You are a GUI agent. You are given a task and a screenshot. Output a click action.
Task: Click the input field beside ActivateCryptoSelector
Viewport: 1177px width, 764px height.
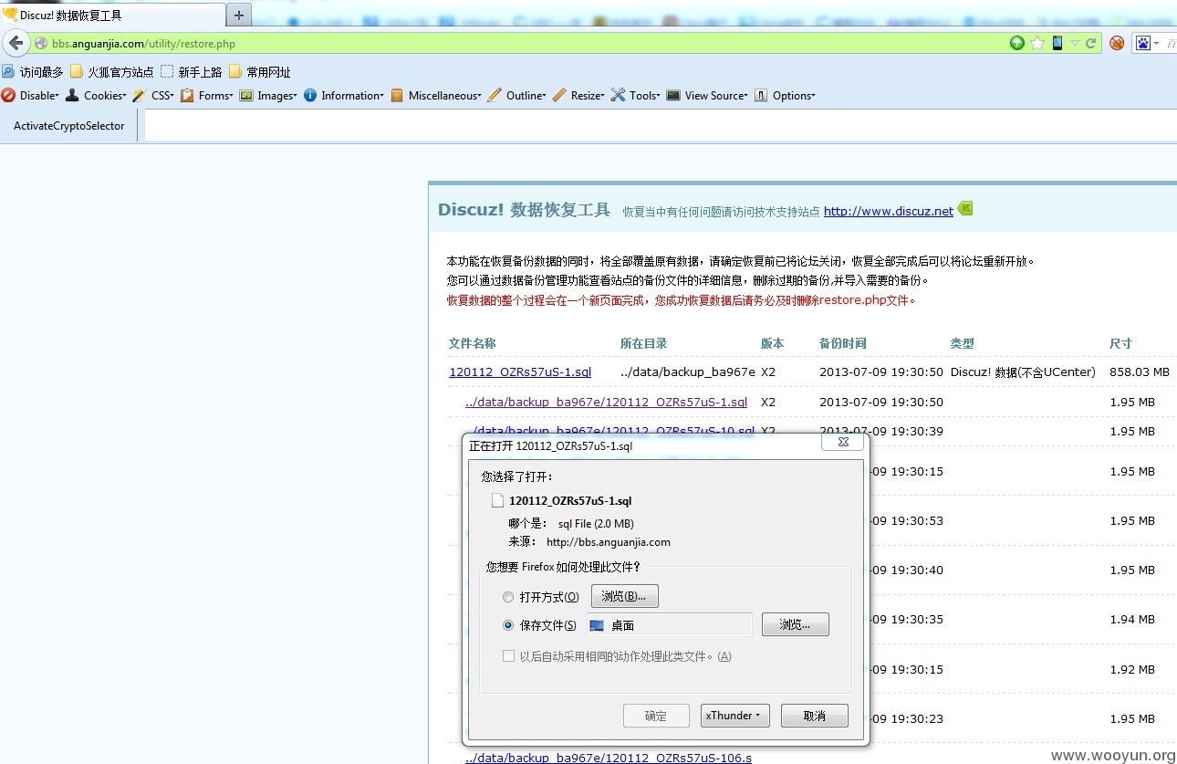[x=661, y=126]
